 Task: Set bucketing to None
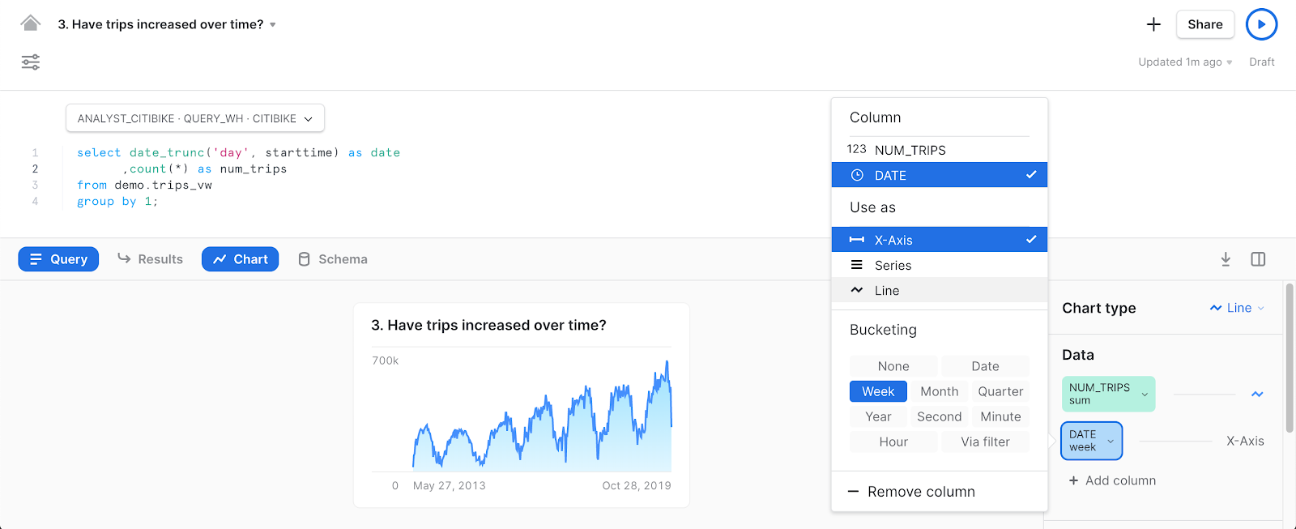(x=893, y=366)
